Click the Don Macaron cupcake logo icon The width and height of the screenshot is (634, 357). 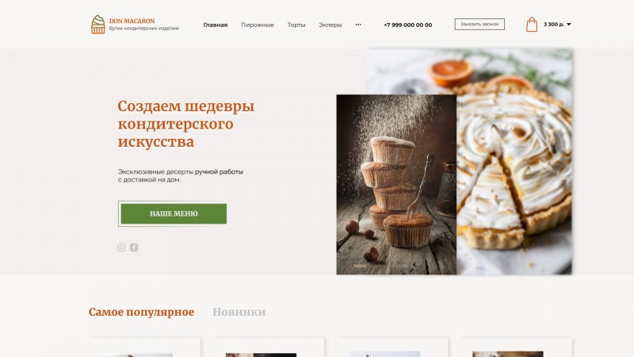coord(97,25)
